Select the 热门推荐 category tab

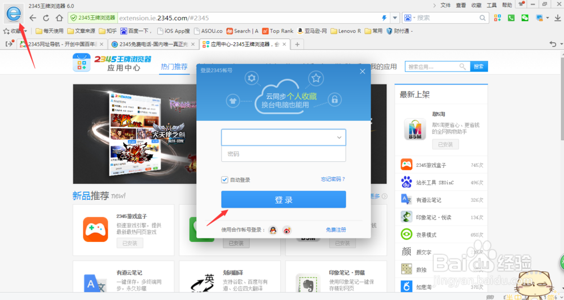[174, 67]
